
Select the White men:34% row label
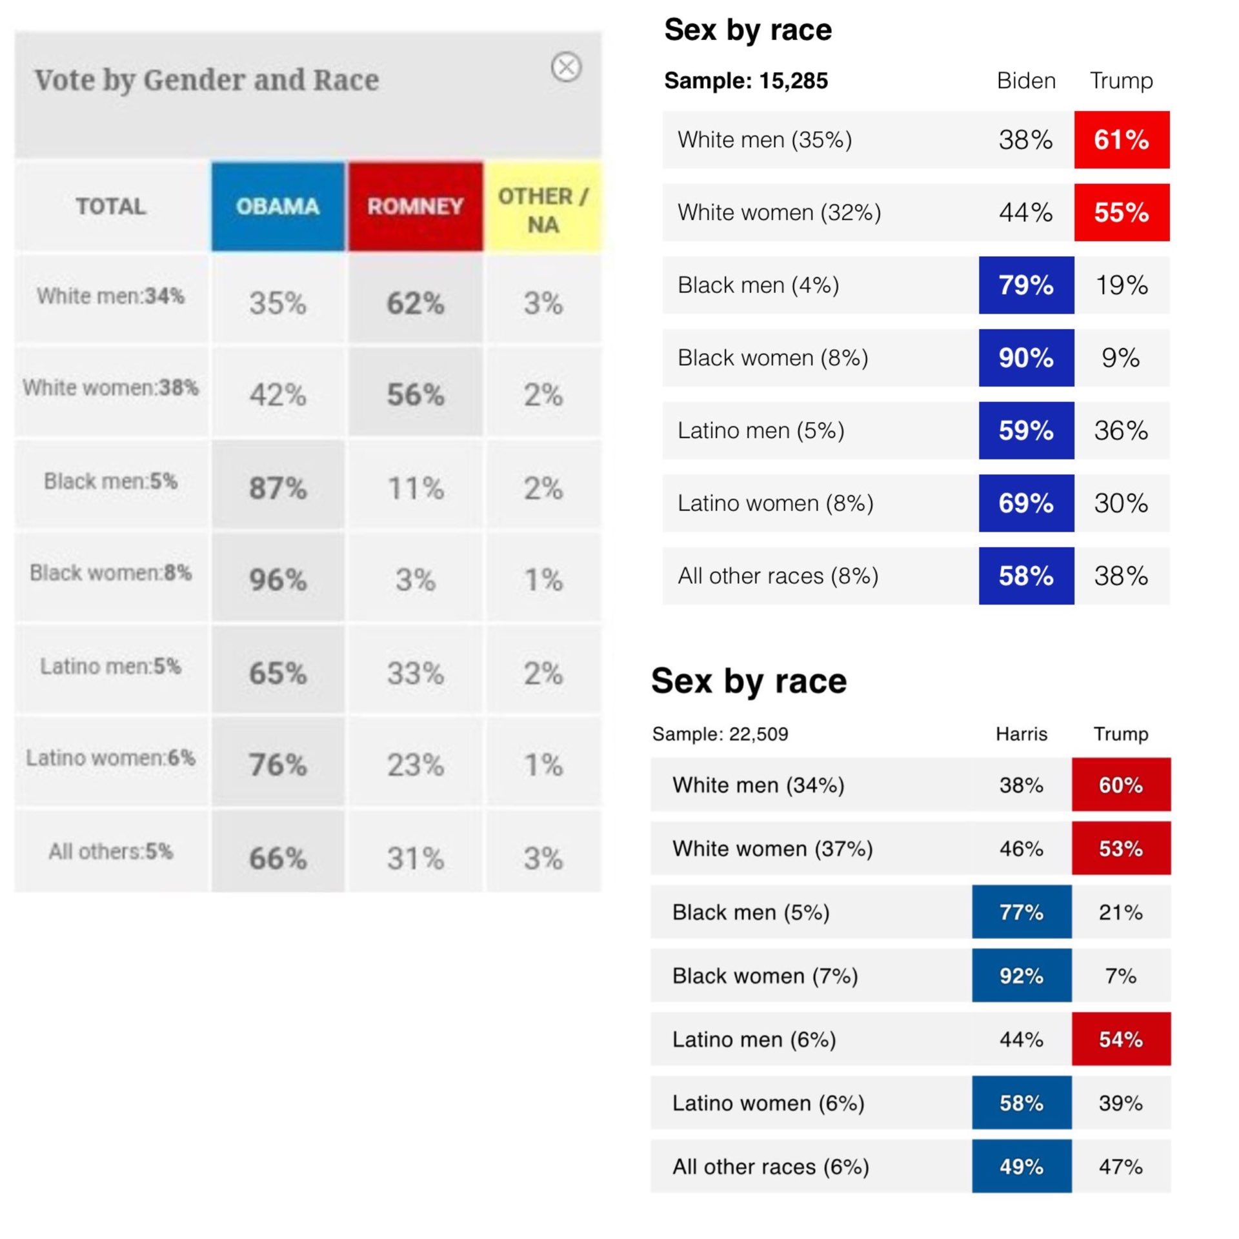111,296
